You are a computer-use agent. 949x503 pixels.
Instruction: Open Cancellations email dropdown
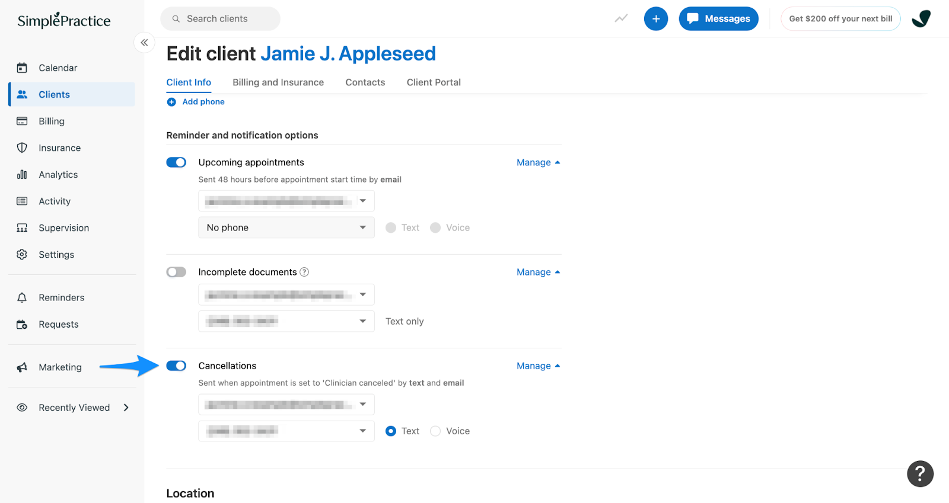[x=286, y=404]
